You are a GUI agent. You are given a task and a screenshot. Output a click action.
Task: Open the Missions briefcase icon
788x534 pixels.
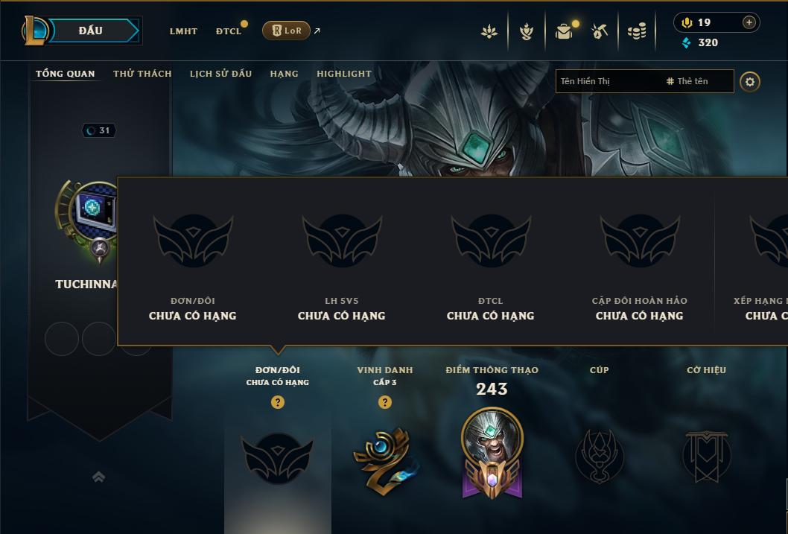(x=565, y=32)
